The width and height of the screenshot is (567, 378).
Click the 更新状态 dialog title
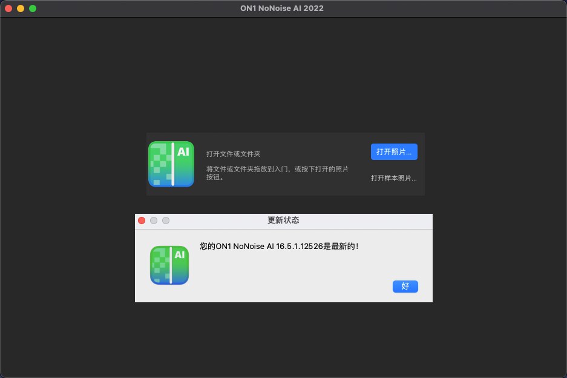point(283,220)
